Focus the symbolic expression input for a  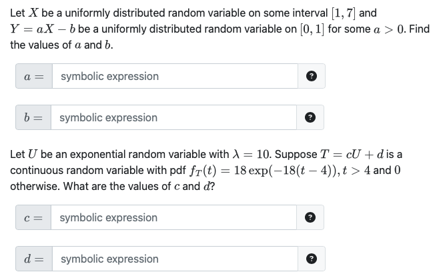[x=175, y=76]
